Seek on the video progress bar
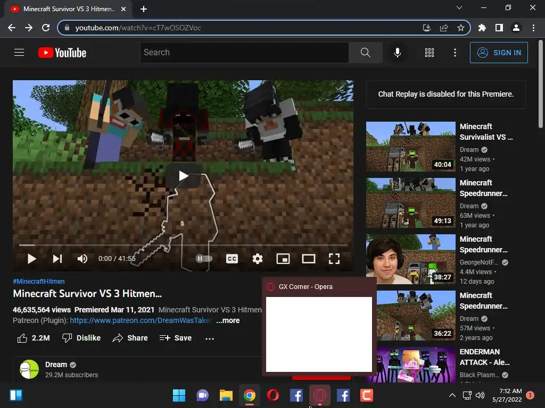The image size is (545, 408). click(x=183, y=245)
